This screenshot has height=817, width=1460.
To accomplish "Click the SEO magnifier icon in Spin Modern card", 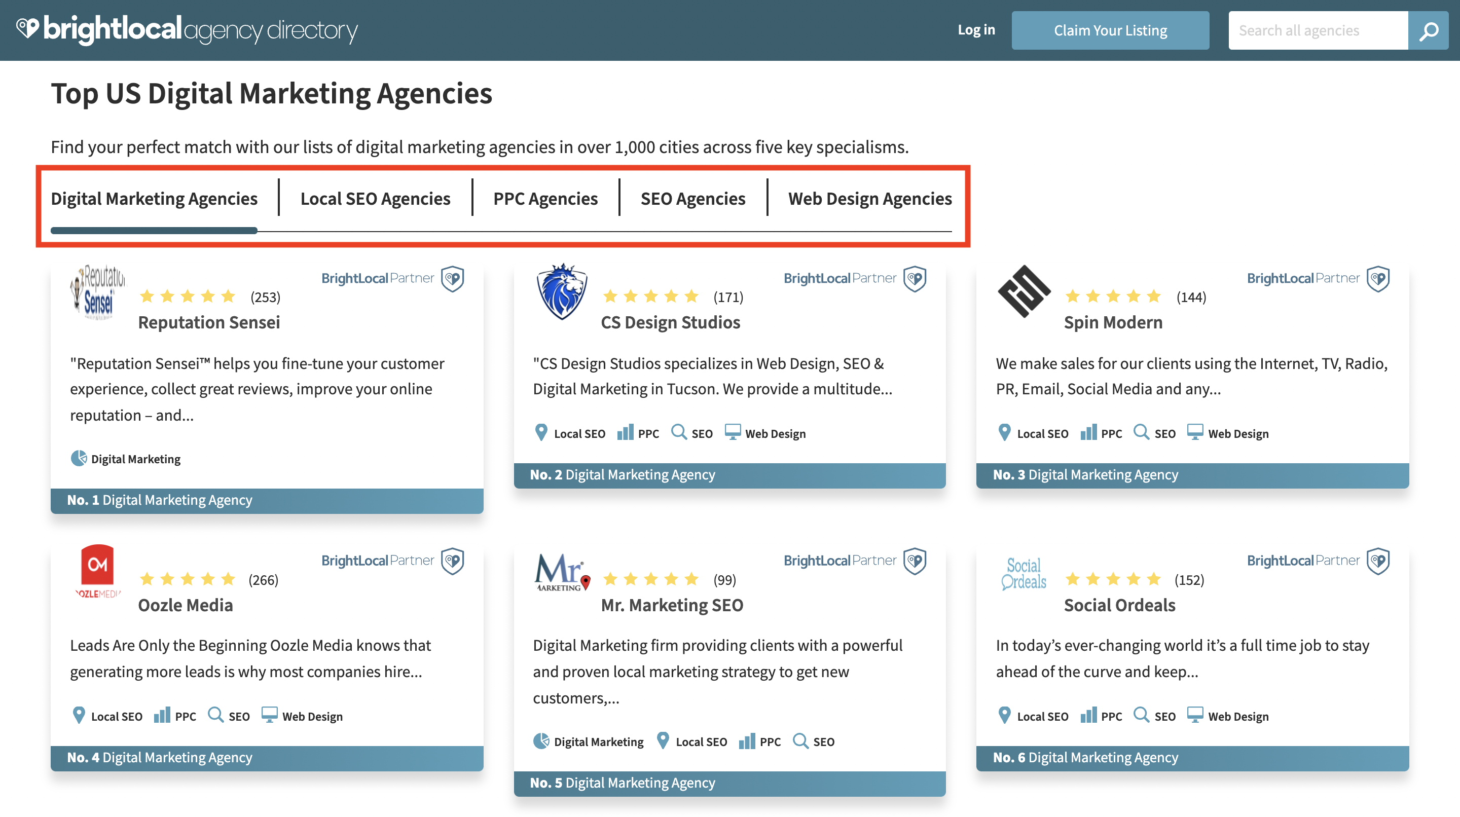I will (x=1141, y=432).
